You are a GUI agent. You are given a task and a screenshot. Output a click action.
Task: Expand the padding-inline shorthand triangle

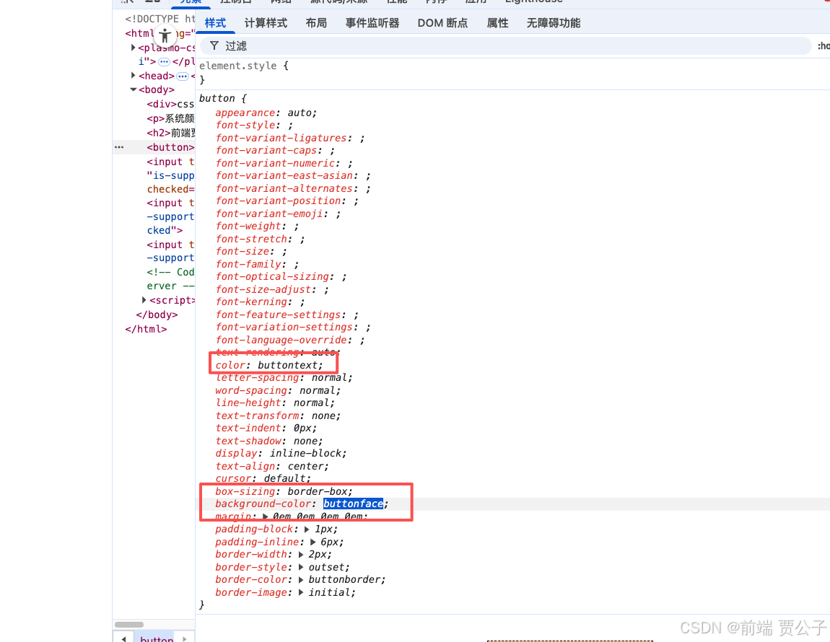[313, 542]
